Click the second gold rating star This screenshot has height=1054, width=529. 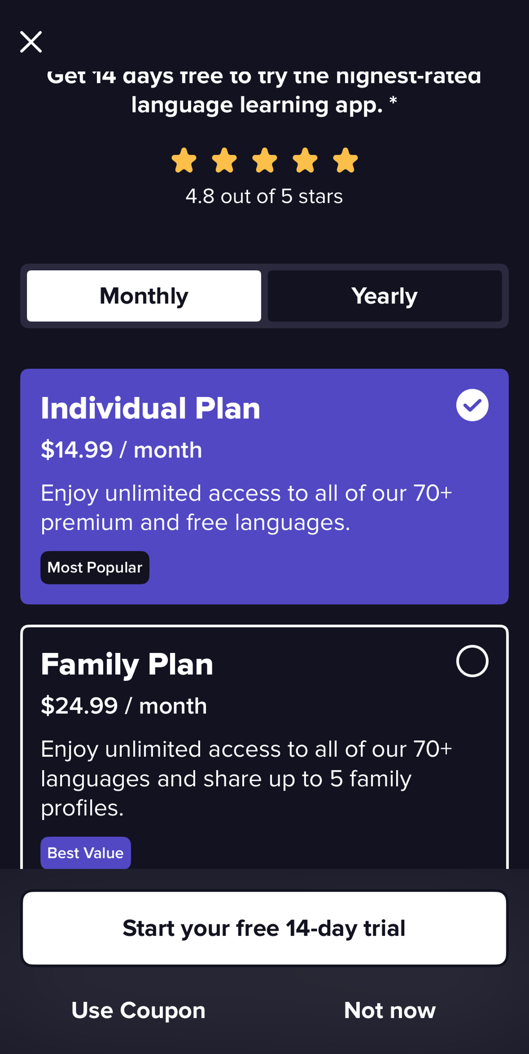[x=224, y=160]
